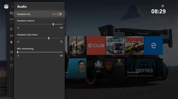The height and width of the screenshot is (99, 178).
Task: Open the lightbulb tips icon in sidebar
Action: [x=11, y=42]
